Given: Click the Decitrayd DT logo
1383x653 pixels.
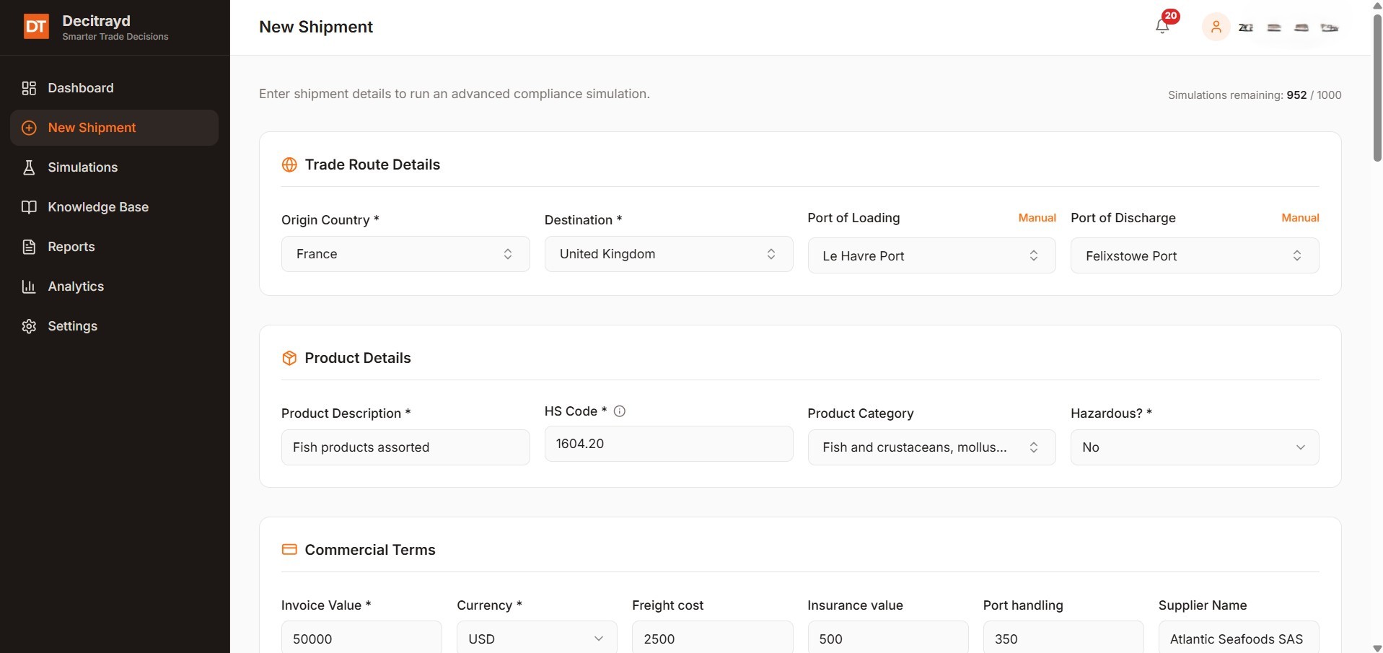Looking at the screenshot, I should [x=36, y=27].
